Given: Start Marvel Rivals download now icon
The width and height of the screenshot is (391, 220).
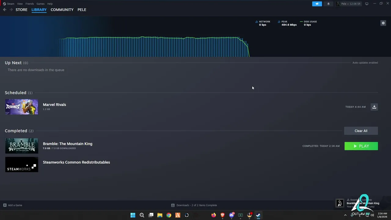Looking at the screenshot, I should point(374,107).
